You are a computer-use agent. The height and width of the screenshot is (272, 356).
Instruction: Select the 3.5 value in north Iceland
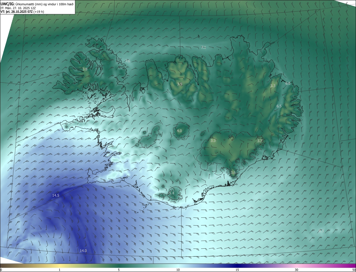180,84
